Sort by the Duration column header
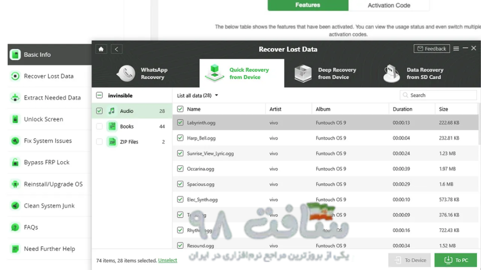 click(403, 109)
